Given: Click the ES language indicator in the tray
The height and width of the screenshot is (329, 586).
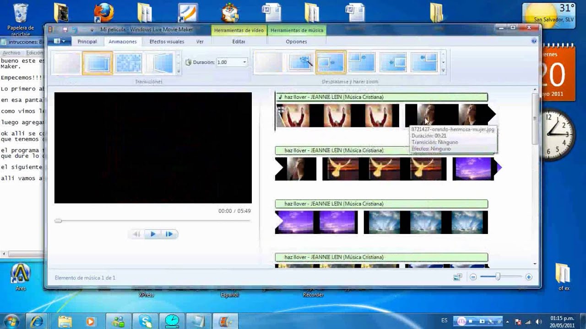Looking at the screenshot, I should click(444, 321).
